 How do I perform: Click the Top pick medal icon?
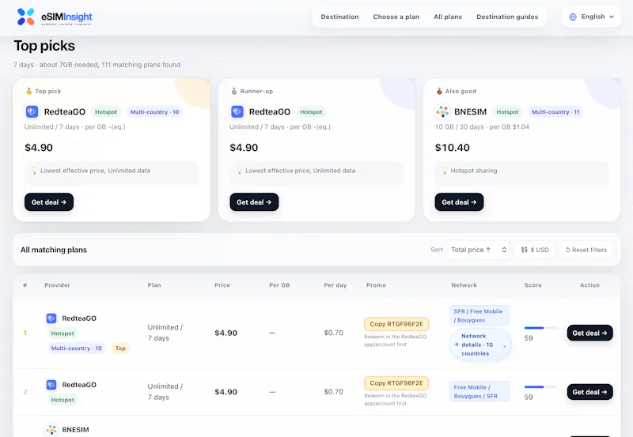point(28,91)
